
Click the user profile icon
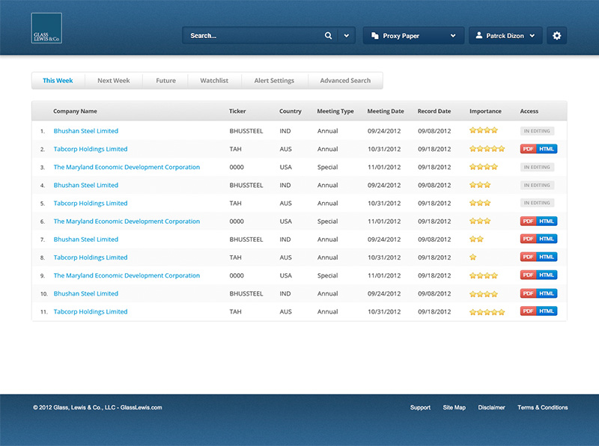click(479, 36)
